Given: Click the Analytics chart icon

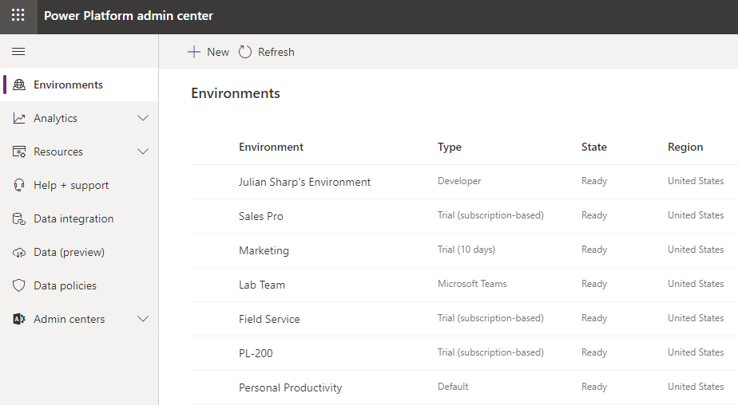Looking at the screenshot, I should pyautogui.click(x=19, y=119).
